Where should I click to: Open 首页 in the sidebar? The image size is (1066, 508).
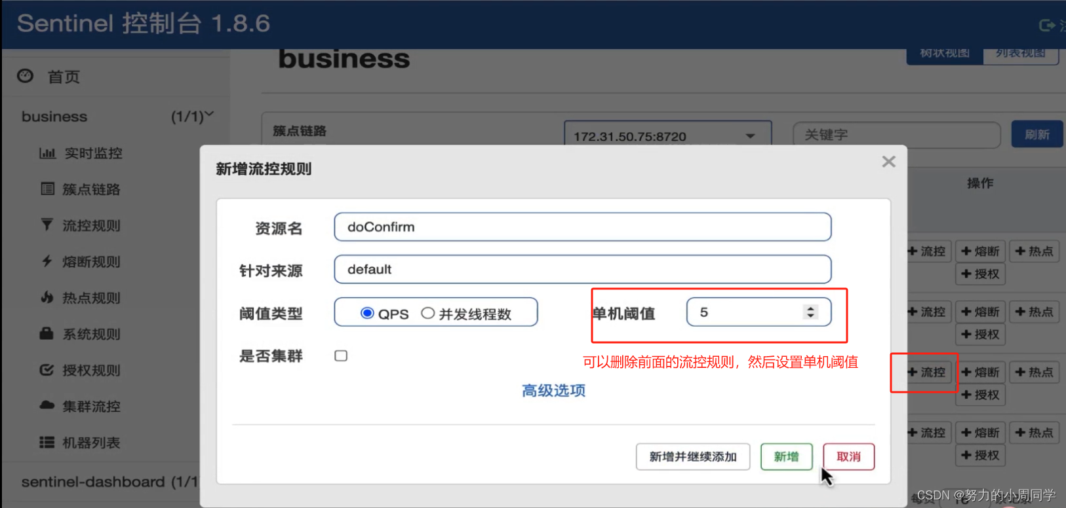pos(64,77)
